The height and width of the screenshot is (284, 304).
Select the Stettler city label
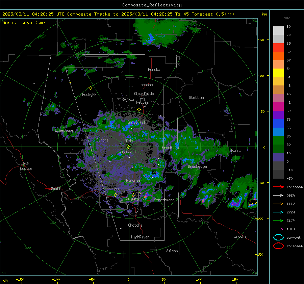(197, 98)
